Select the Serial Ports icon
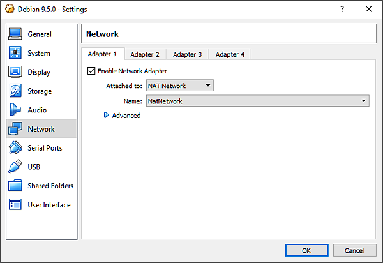This screenshot has height=263, width=383. [16, 148]
